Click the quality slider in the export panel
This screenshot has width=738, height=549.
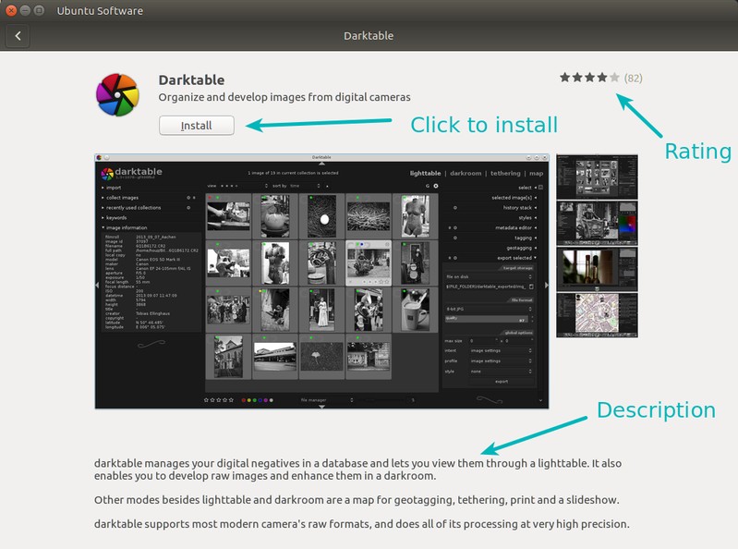[490, 318]
